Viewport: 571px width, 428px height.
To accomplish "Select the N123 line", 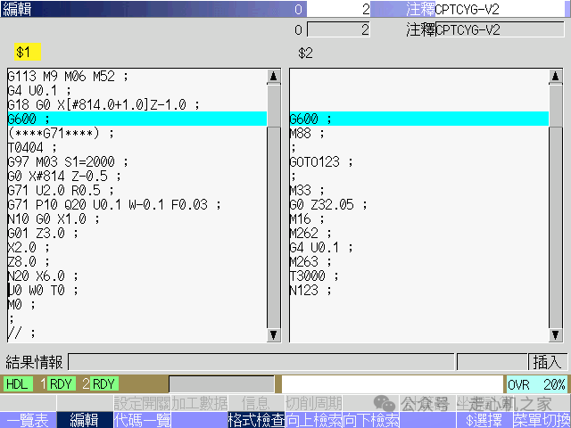I will click(x=419, y=290).
